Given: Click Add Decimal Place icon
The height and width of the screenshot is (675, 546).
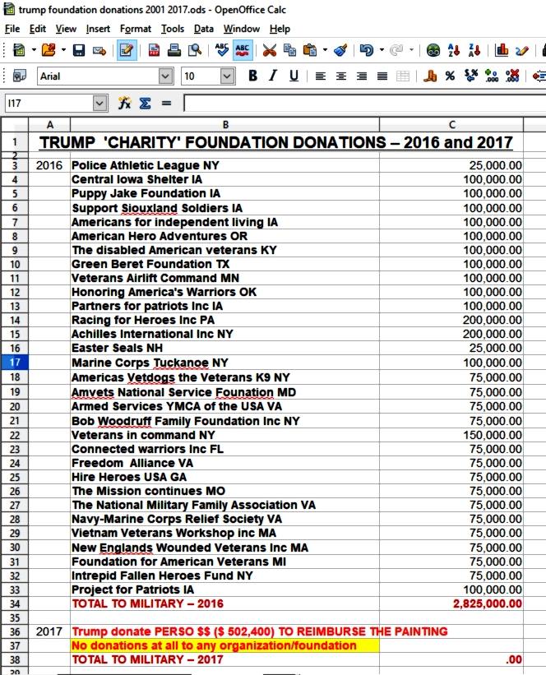Looking at the screenshot, I should (x=491, y=76).
